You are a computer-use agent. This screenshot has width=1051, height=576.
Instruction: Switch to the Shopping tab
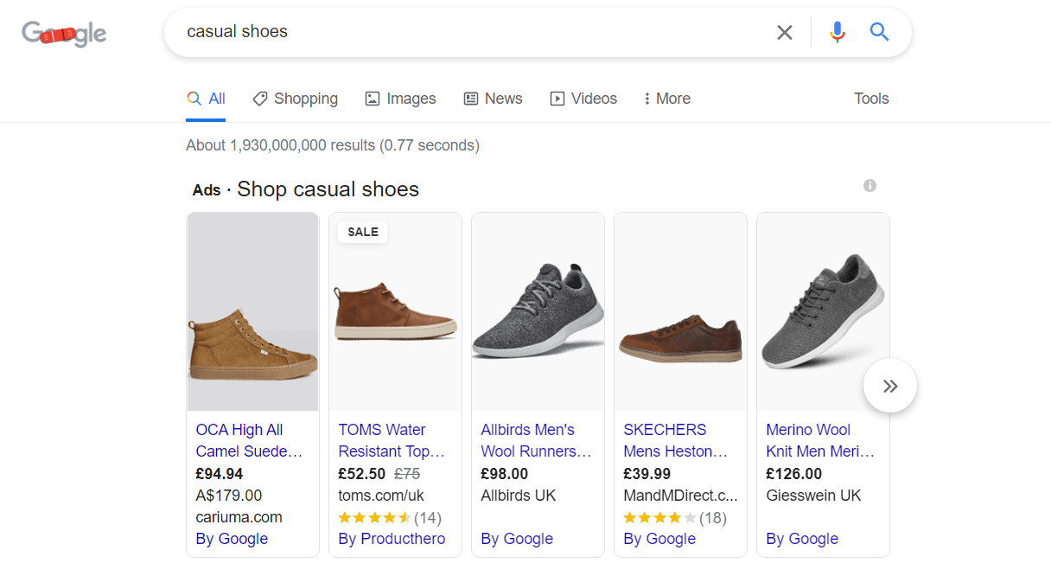click(x=295, y=99)
